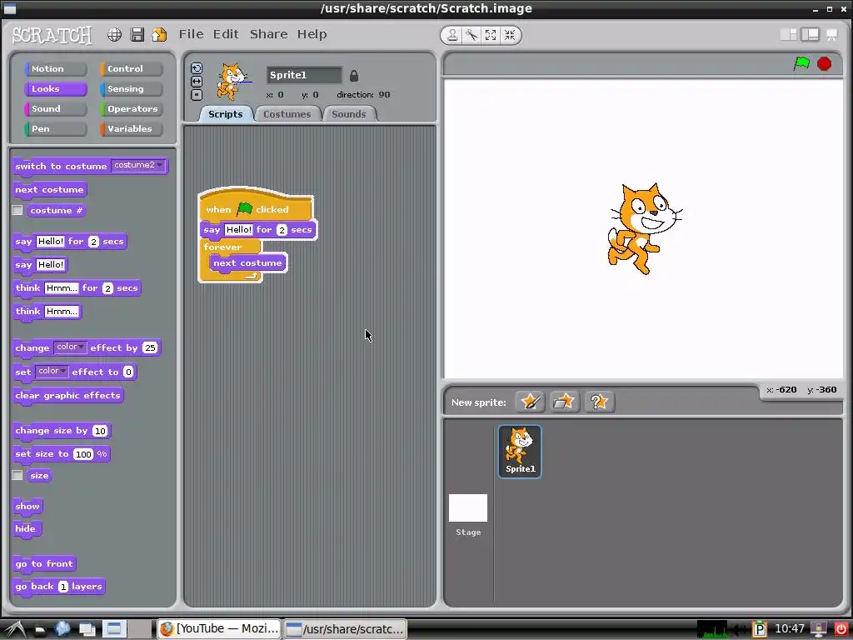Select the Pen block category
This screenshot has width=853, height=640.
(56, 129)
